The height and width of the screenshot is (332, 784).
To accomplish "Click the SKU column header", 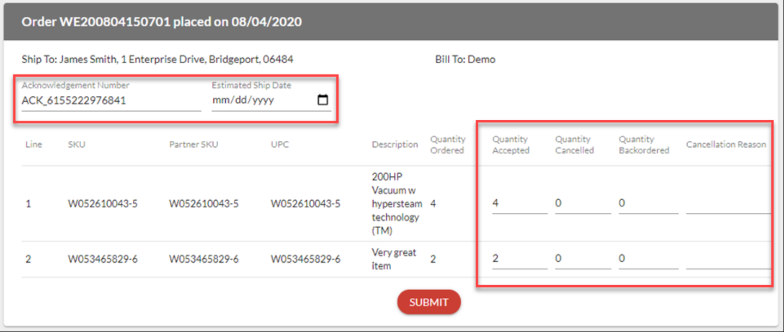I will click(77, 145).
